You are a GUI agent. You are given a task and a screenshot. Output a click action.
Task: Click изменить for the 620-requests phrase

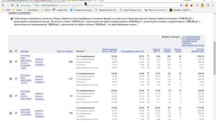39,59
